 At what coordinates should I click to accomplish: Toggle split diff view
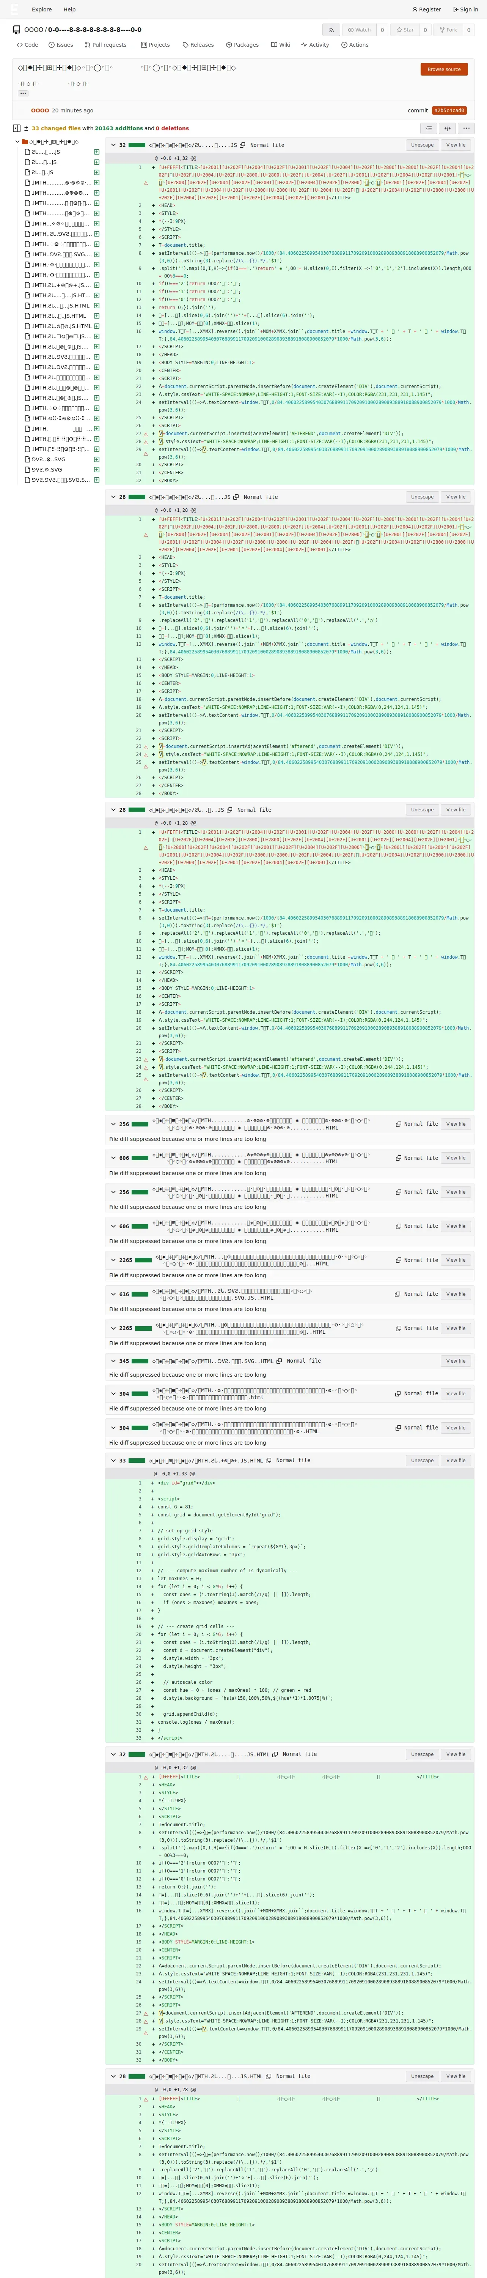(x=448, y=128)
